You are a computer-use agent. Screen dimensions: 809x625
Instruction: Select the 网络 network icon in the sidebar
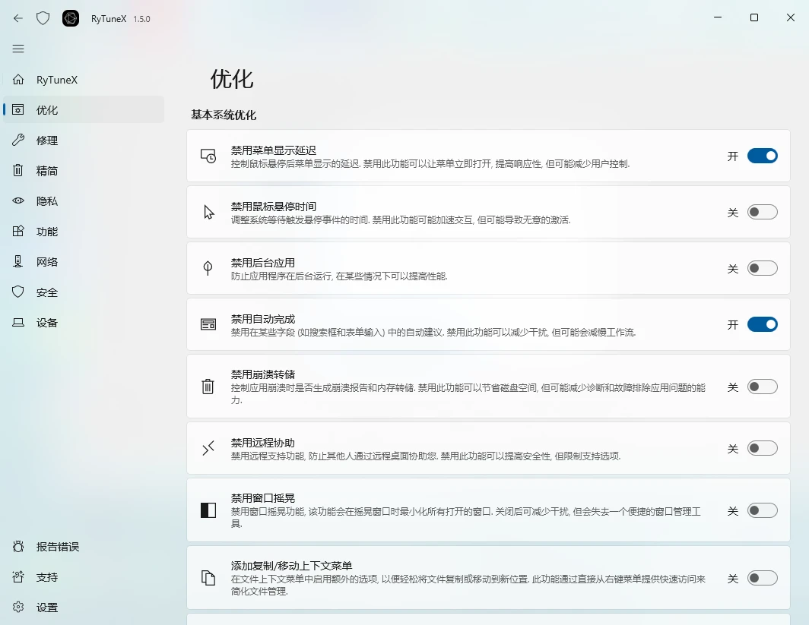point(17,261)
